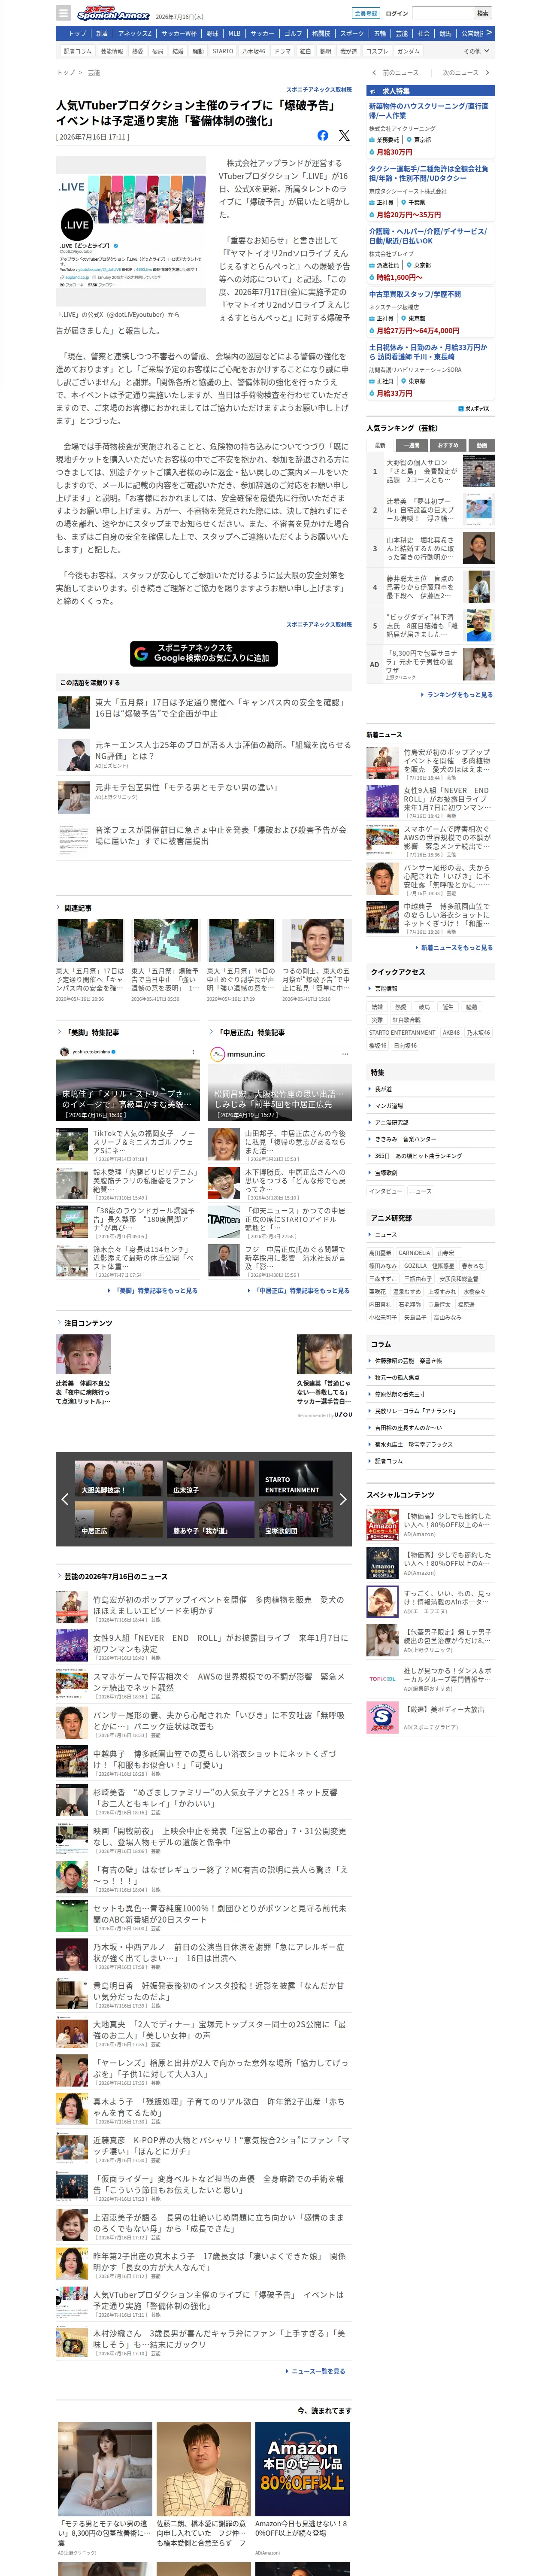Open 野球 in the main navigation
The height and width of the screenshot is (2576, 551).
point(212,33)
